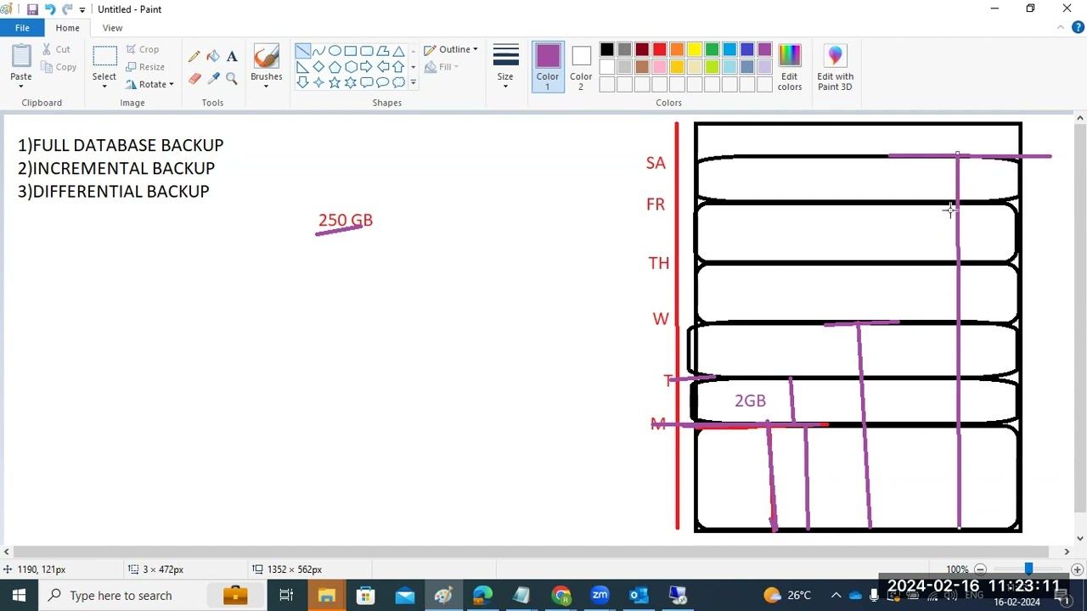Choose the yellow color swatch
This screenshot has width=1087, height=611.
pos(695,50)
